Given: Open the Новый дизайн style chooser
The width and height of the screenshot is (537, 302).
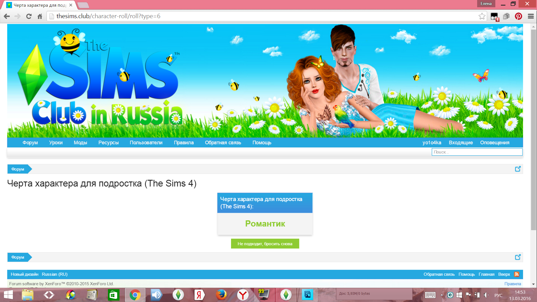Looking at the screenshot, I should (25, 274).
